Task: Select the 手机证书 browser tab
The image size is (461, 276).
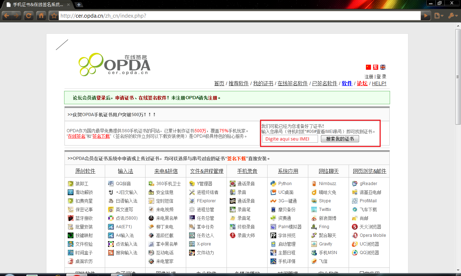Action: [x=37, y=5]
